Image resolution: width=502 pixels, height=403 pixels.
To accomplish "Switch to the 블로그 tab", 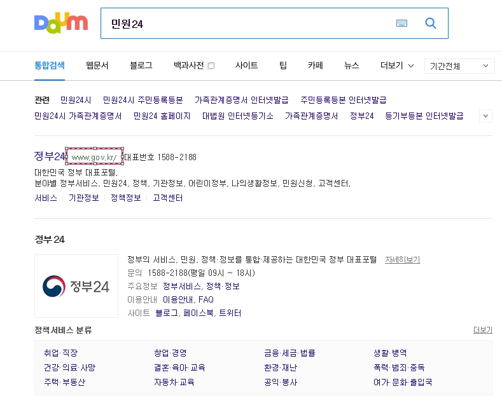I will [x=141, y=65].
